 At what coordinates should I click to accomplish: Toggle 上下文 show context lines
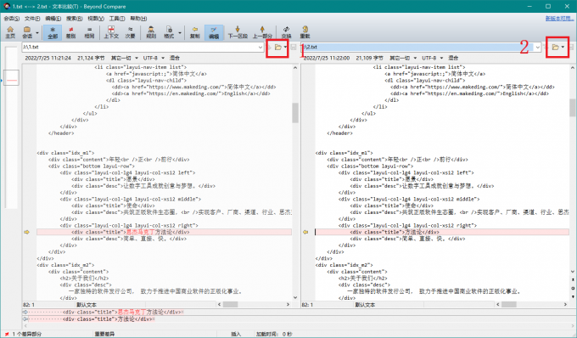coord(111,32)
